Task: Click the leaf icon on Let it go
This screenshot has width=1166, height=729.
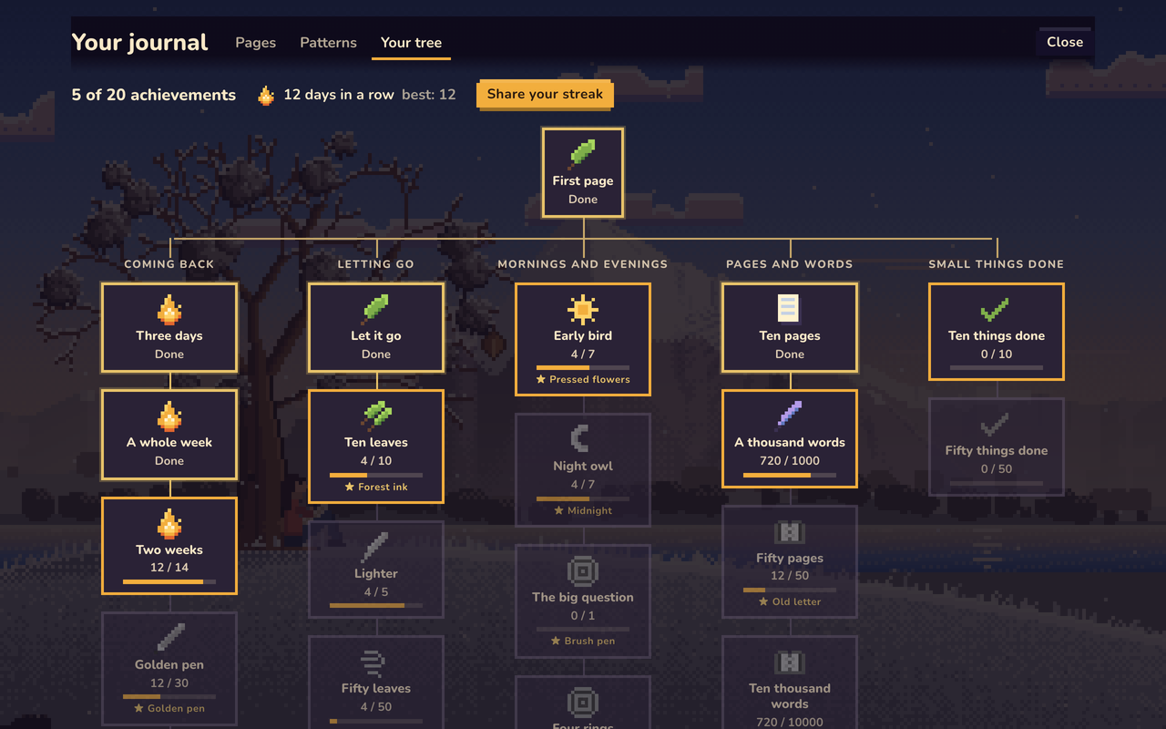Action: click(376, 309)
